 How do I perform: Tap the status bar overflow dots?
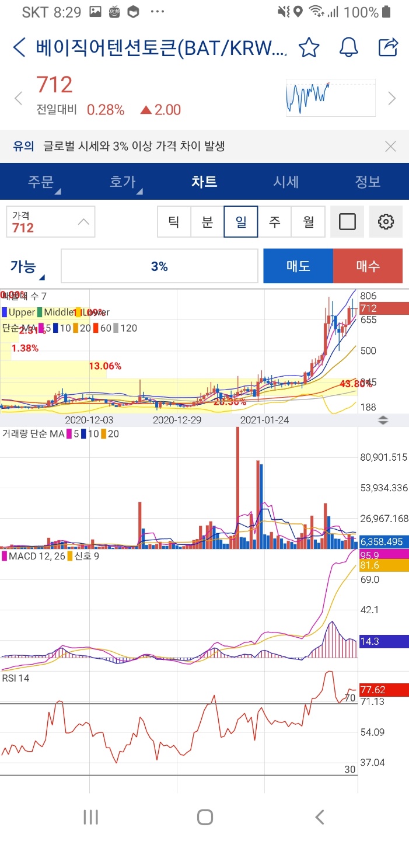[x=158, y=12]
